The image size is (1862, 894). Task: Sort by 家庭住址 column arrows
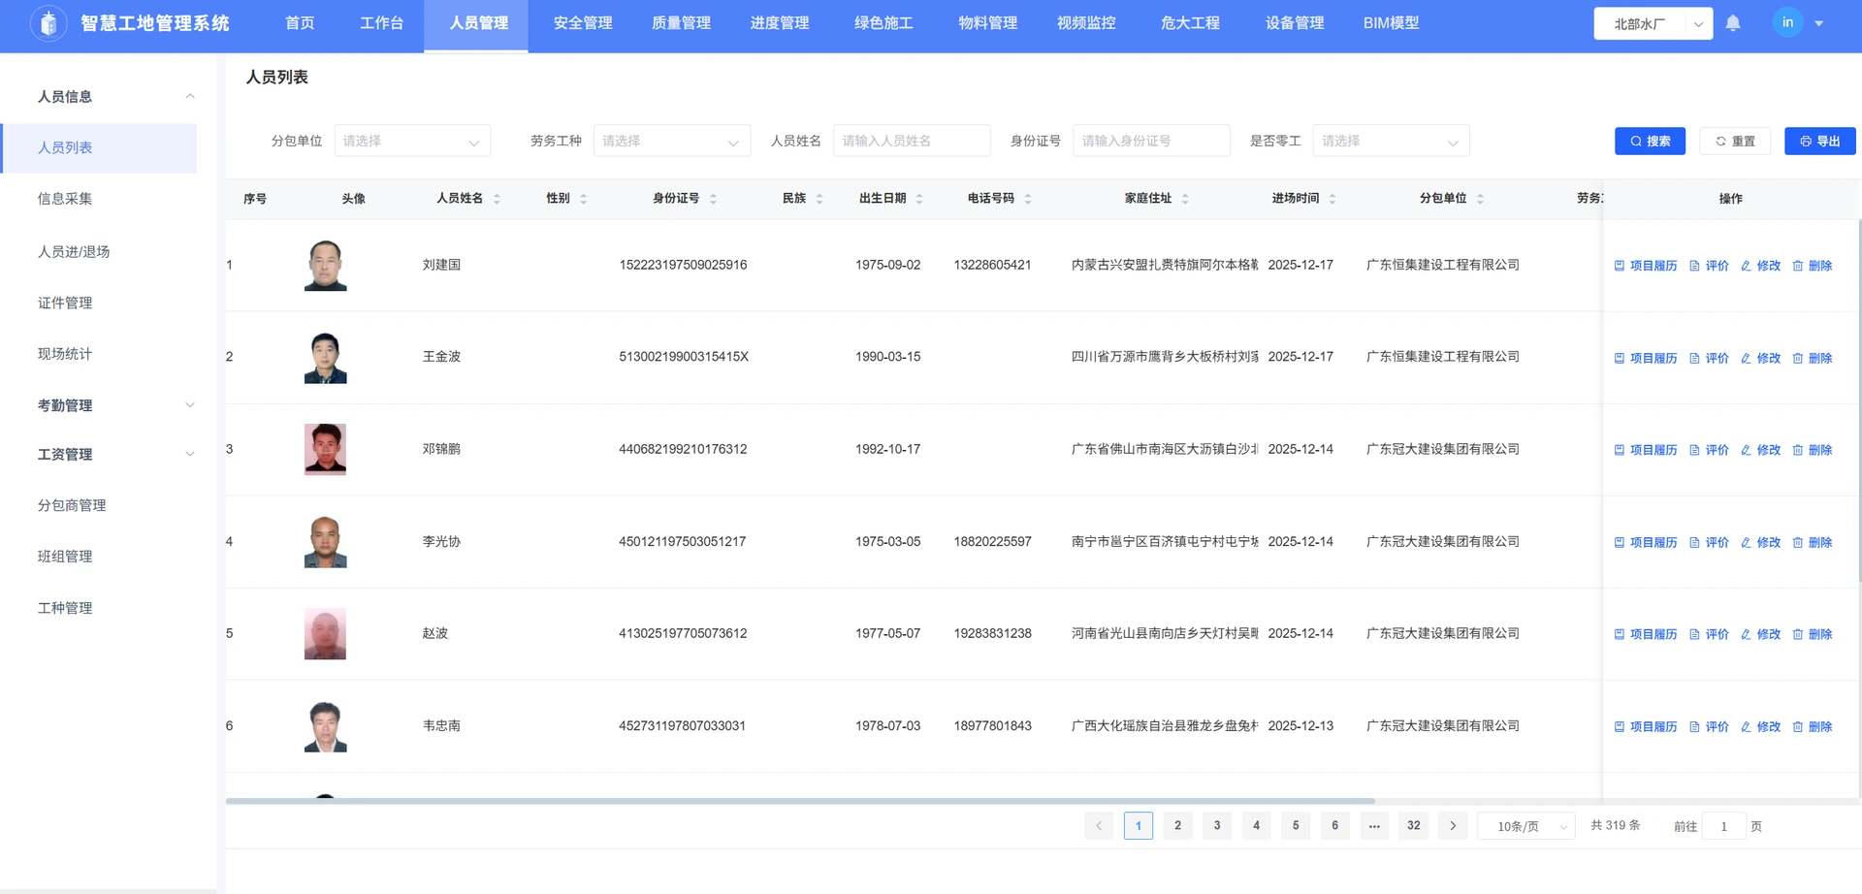[1185, 199]
